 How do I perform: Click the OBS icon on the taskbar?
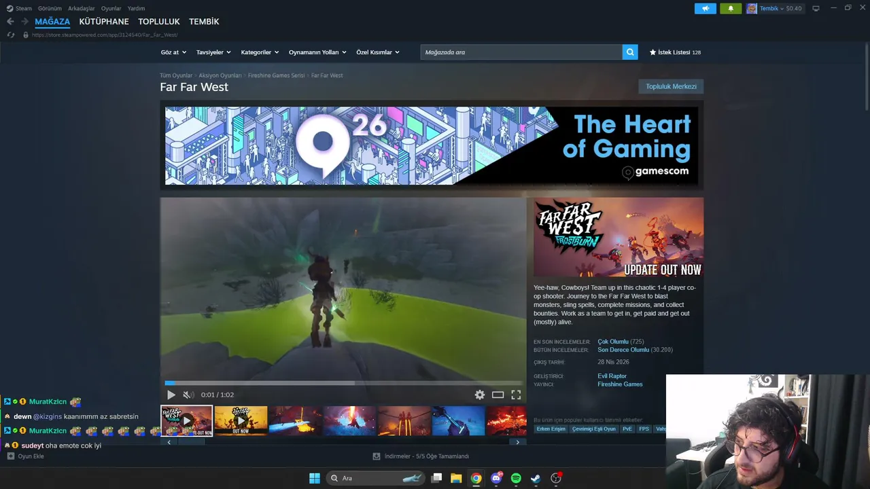(556, 478)
